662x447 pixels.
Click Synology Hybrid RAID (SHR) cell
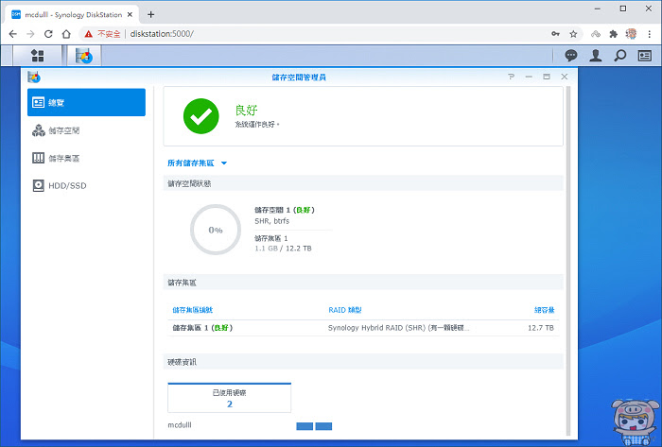tap(398, 328)
